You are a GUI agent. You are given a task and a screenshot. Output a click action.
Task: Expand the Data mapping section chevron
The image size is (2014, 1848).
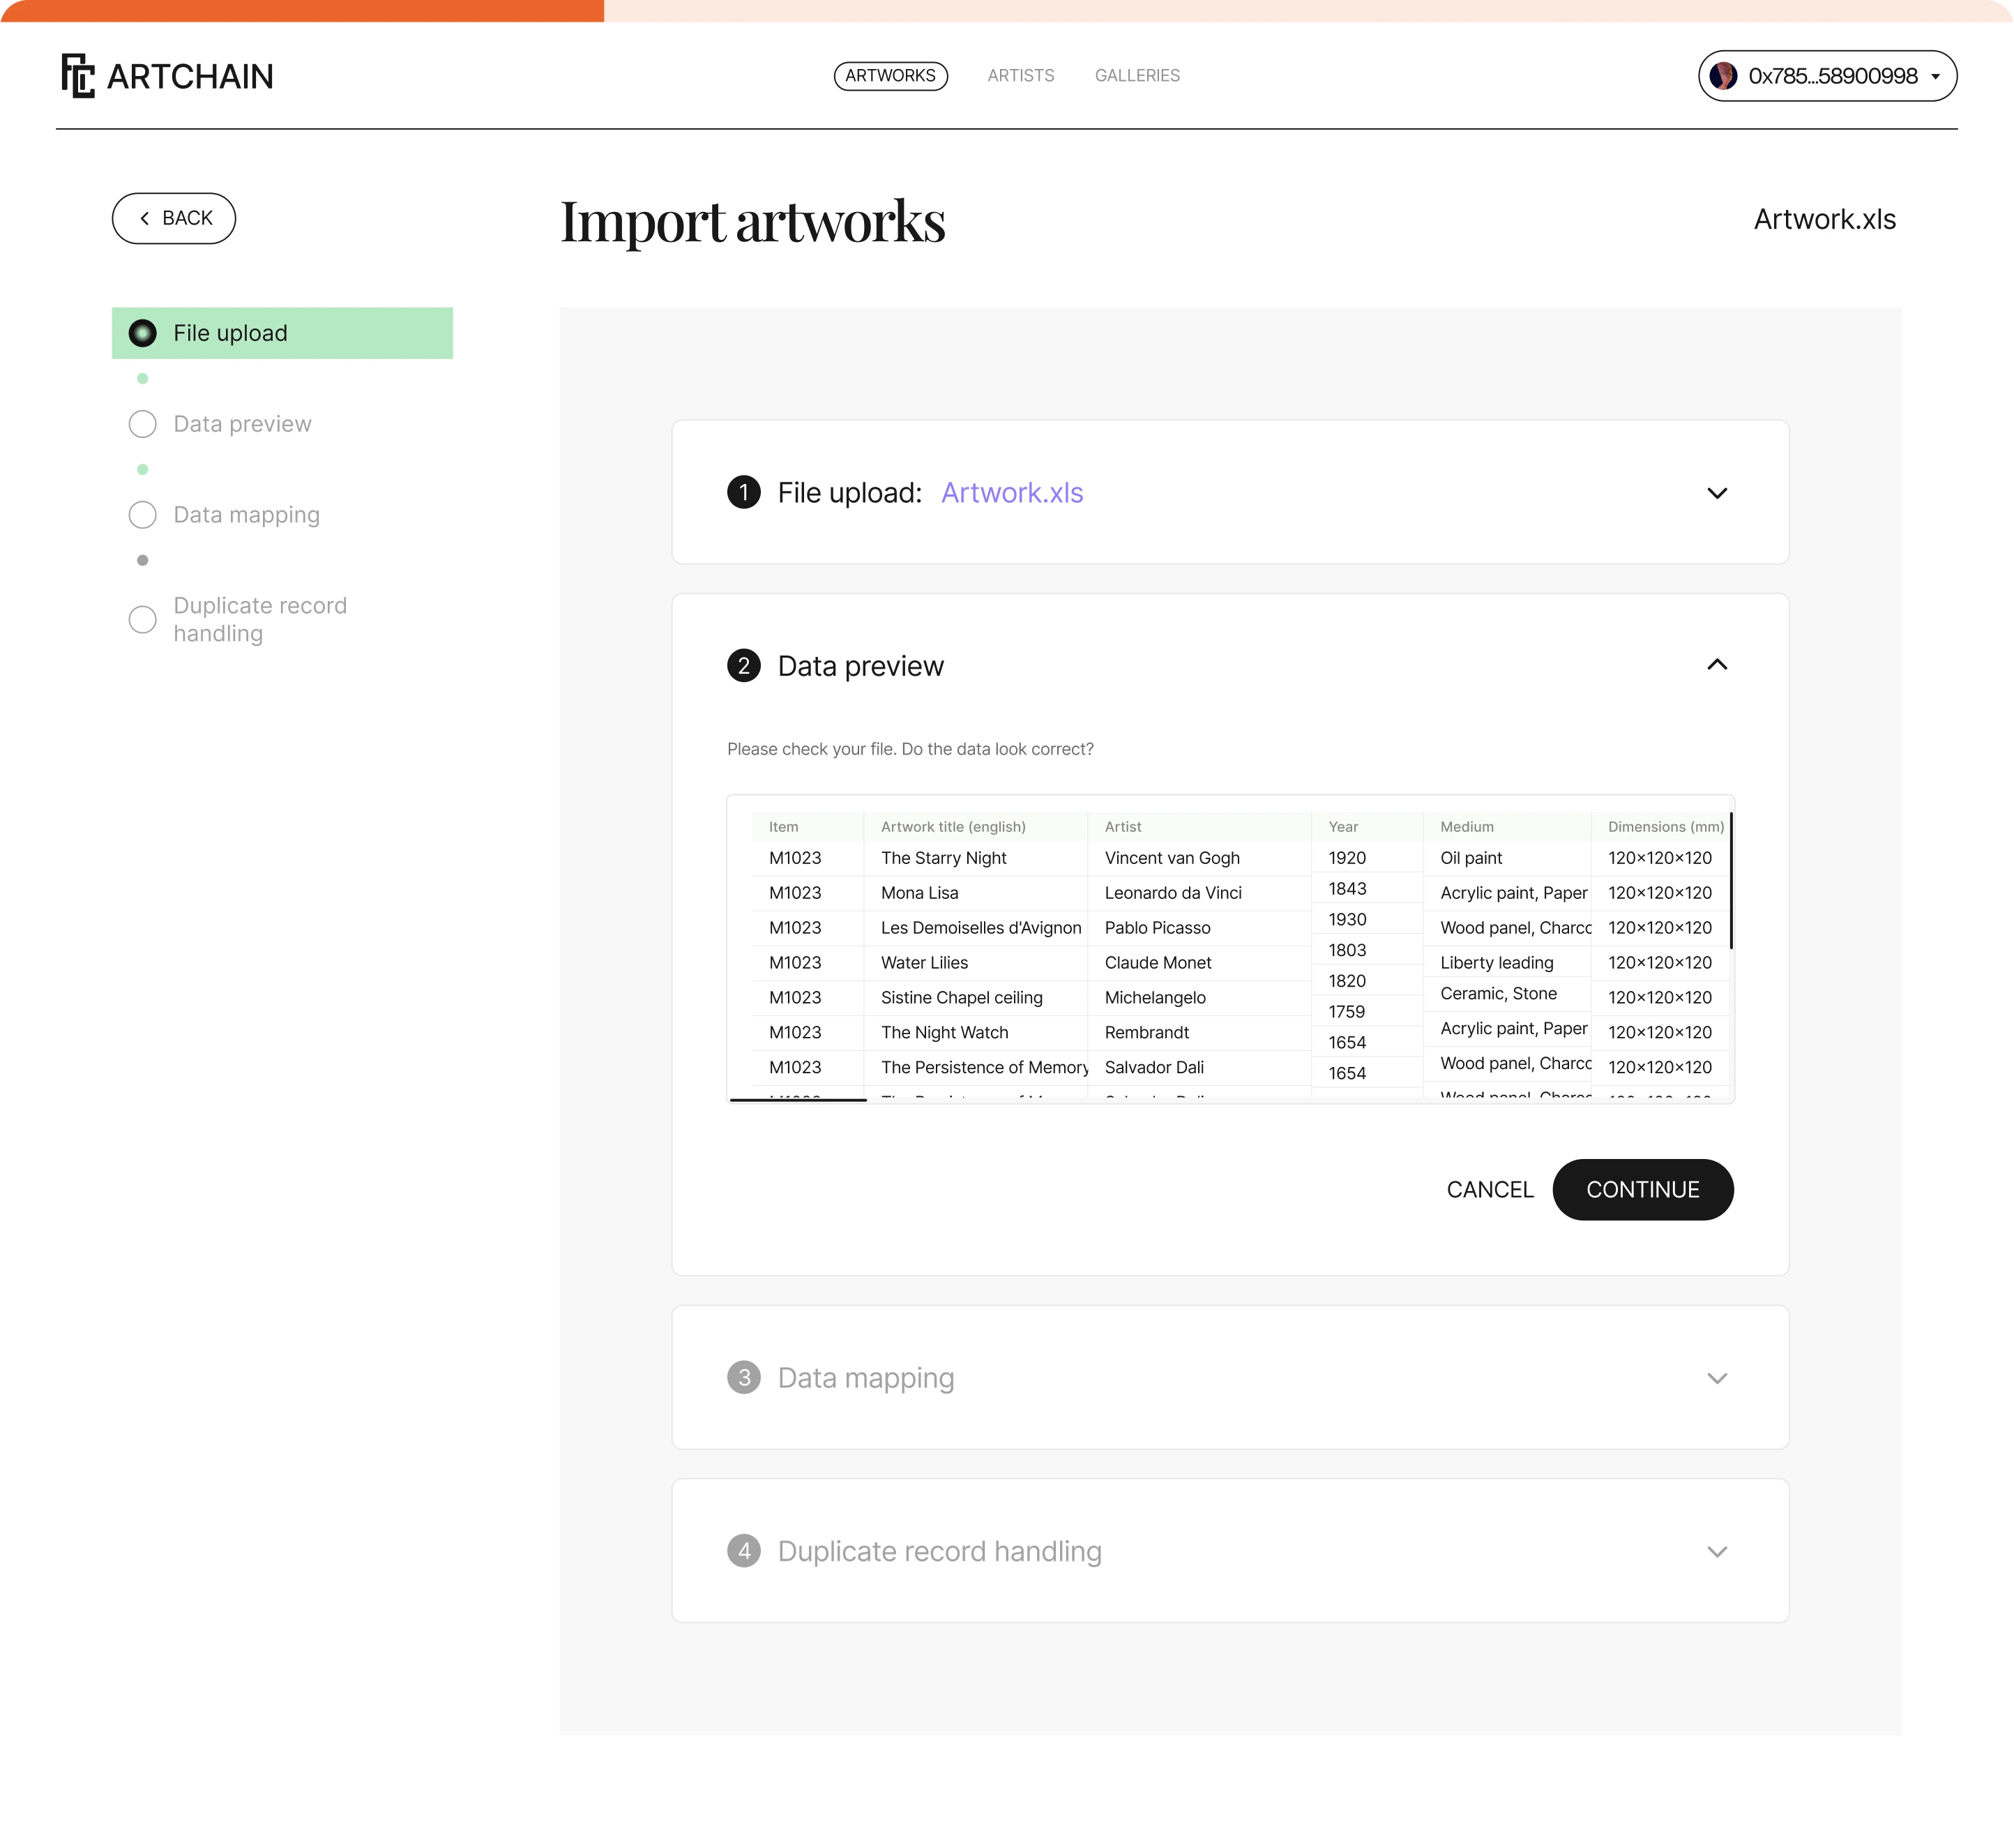point(1717,1378)
